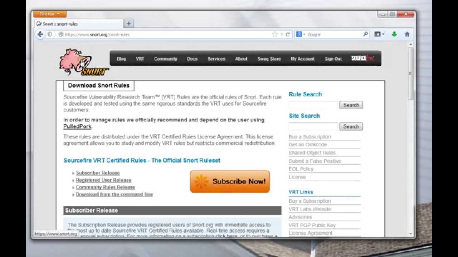The width and height of the screenshot is (458, 257).
Task: Open the Services navigation item
Action: pyautogui.click(x=216, y=59)
